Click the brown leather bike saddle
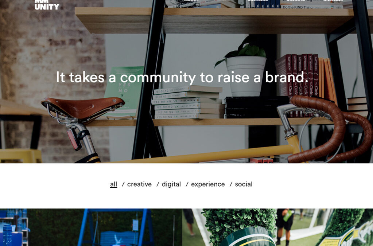373x246 pixels. tap(83, 108)
